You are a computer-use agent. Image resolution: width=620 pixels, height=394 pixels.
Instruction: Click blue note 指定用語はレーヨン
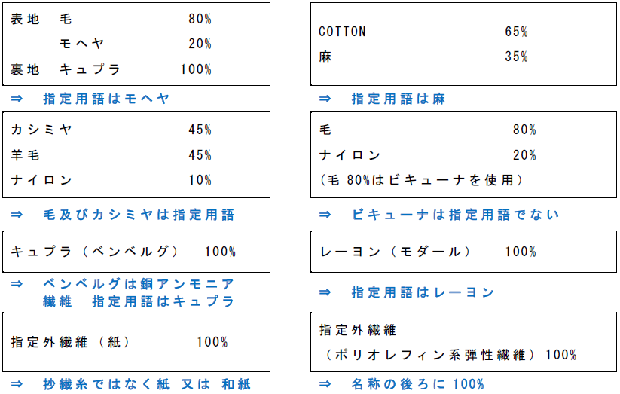422,292
